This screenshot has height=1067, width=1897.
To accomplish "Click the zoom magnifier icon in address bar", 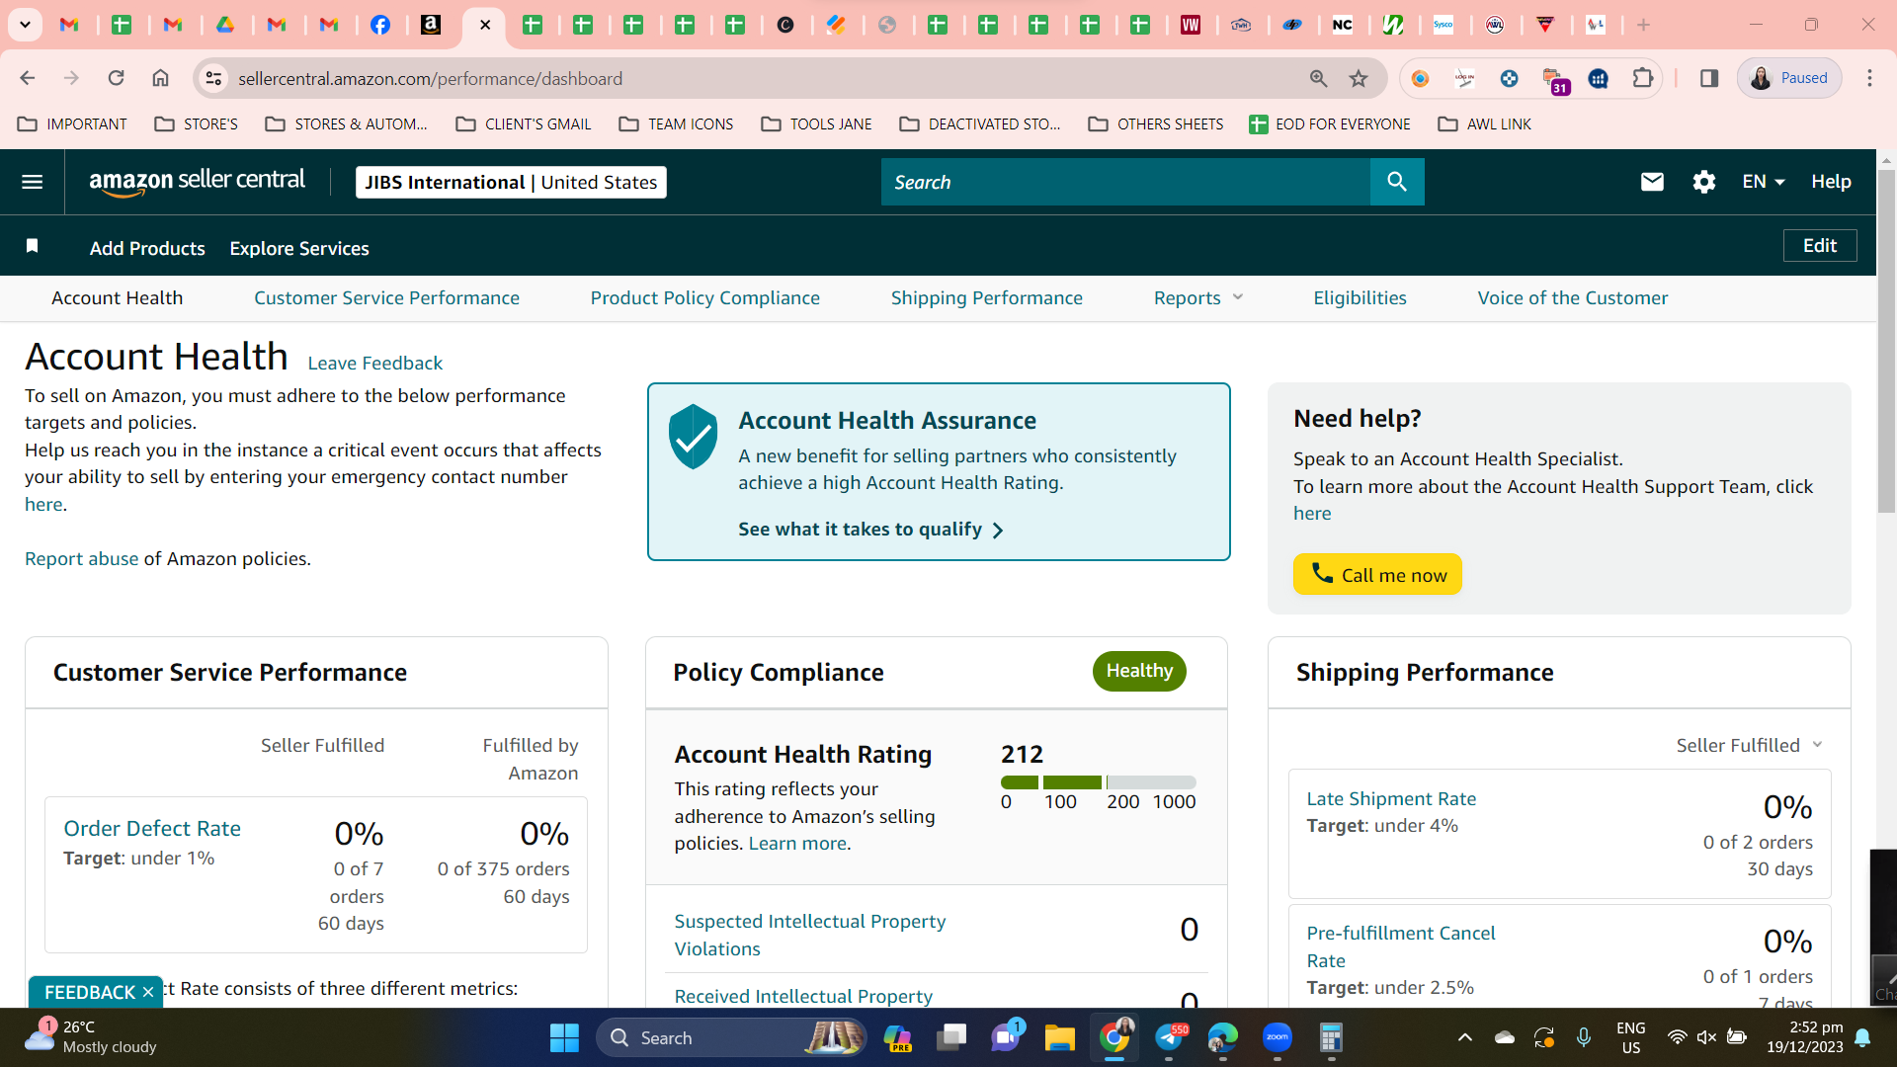I will (x=1319, y=78).
